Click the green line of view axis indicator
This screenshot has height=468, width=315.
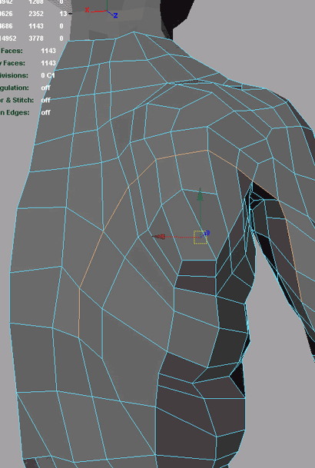point(107,5)
